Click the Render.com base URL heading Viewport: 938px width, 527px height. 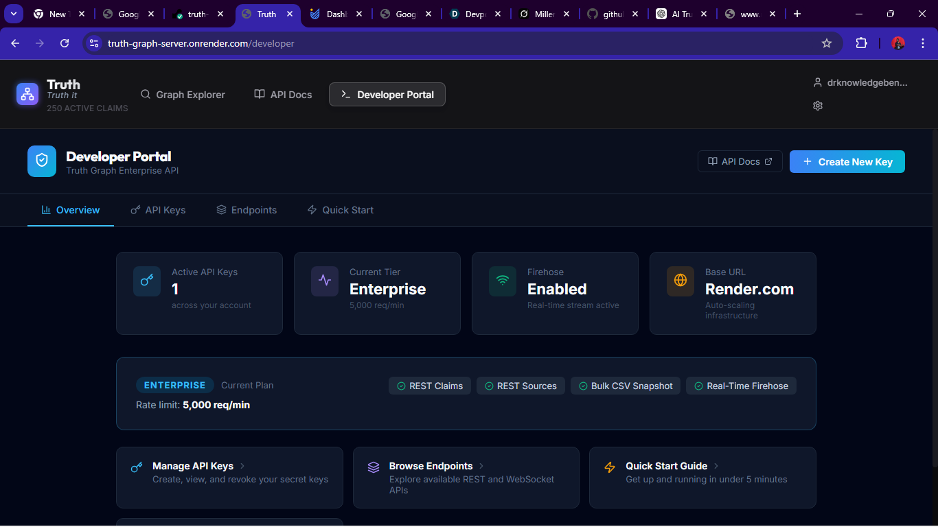click(x=749, y=289)
